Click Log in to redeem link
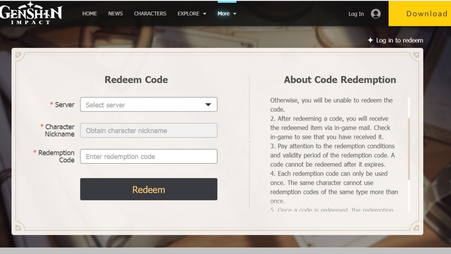The height and width of the screenshot is (254, 451). tap(399, 40)
